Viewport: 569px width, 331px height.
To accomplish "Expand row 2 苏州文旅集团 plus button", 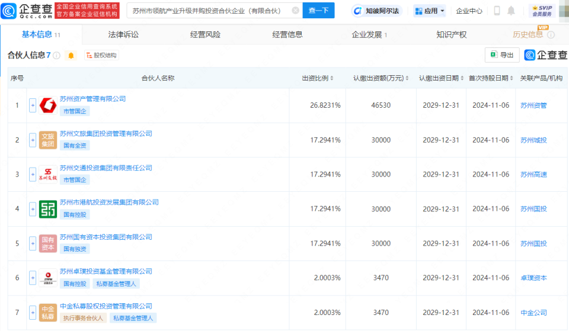I will click(x=33, y=140).
